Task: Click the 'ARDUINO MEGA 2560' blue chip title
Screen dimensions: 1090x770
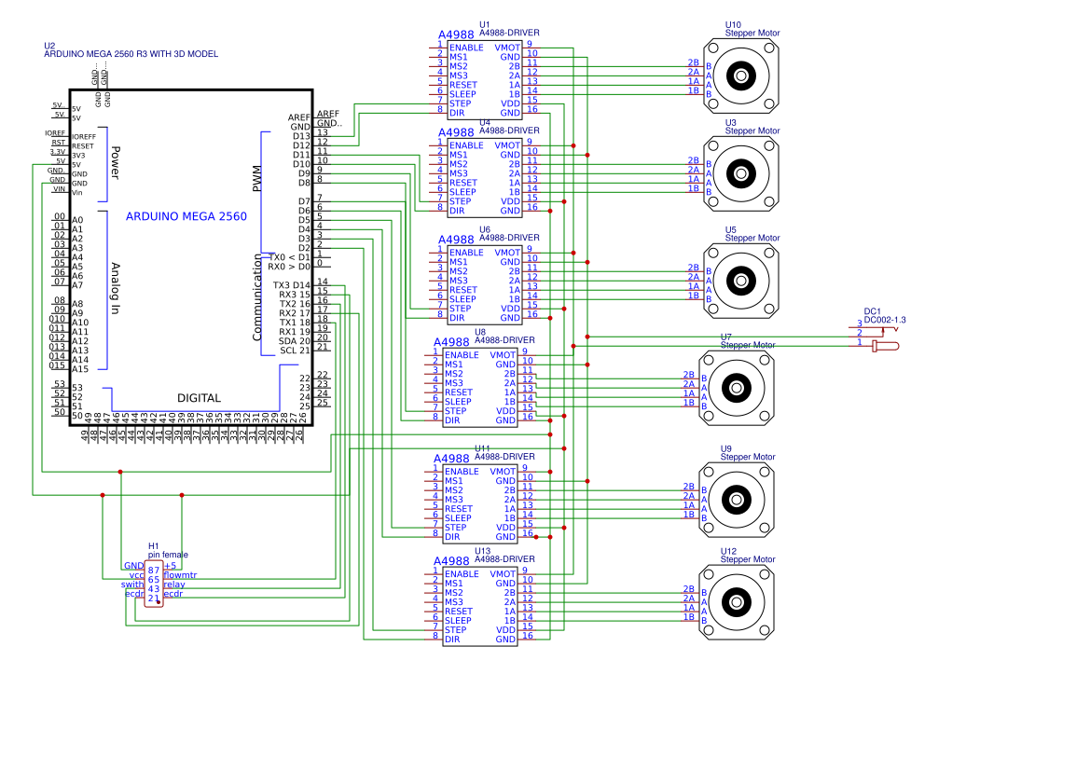Action: coord(186,216)
